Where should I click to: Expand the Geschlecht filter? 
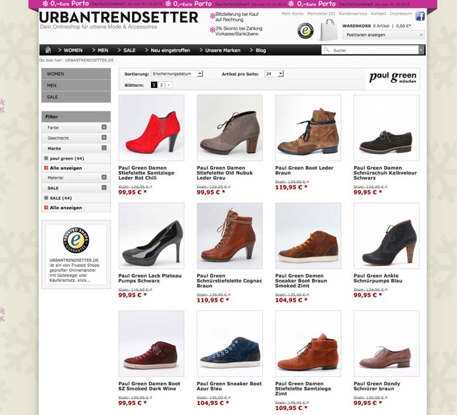[x=104, y=137]
